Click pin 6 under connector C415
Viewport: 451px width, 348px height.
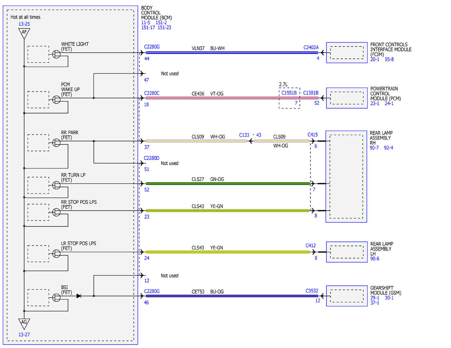pyautogui.click(x=316, y=146)
